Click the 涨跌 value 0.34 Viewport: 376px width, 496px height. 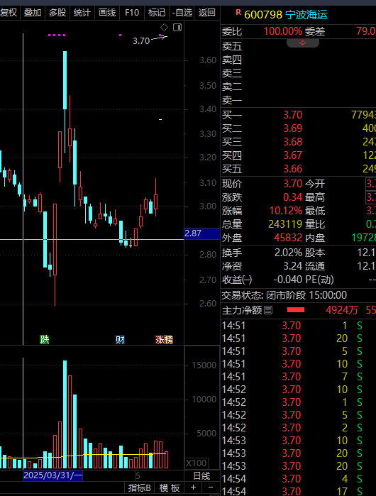[293, 197]
